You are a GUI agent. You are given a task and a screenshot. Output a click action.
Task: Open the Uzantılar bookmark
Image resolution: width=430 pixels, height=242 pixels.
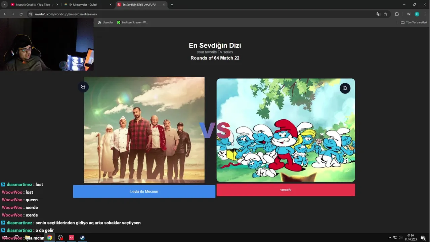(105, 23)
